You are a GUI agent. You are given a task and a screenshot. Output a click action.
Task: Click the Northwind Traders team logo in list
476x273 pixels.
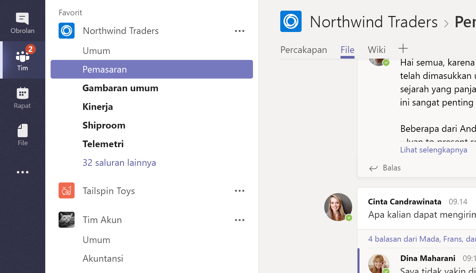point(67,31)
